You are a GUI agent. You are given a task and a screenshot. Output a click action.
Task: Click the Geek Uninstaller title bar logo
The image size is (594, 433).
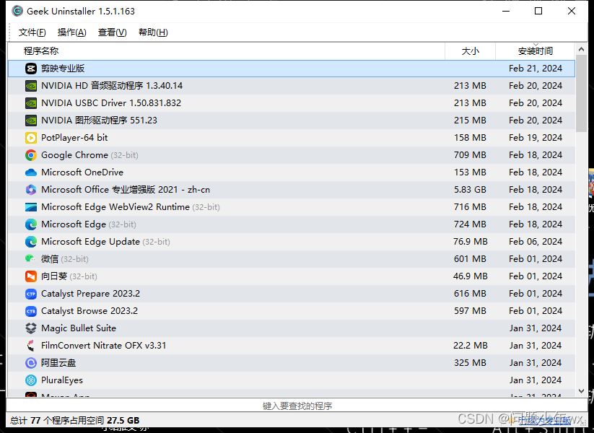pos(17,11)
